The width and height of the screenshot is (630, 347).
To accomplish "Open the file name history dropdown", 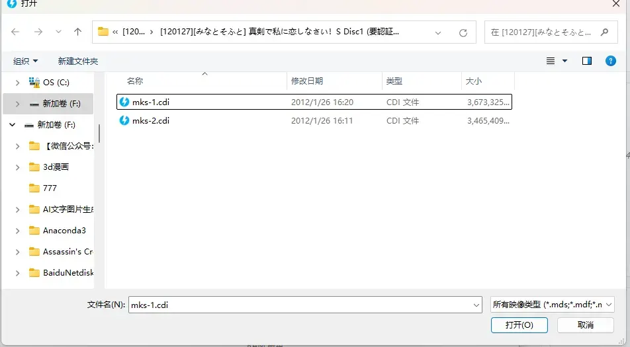I will coord(476,305).
